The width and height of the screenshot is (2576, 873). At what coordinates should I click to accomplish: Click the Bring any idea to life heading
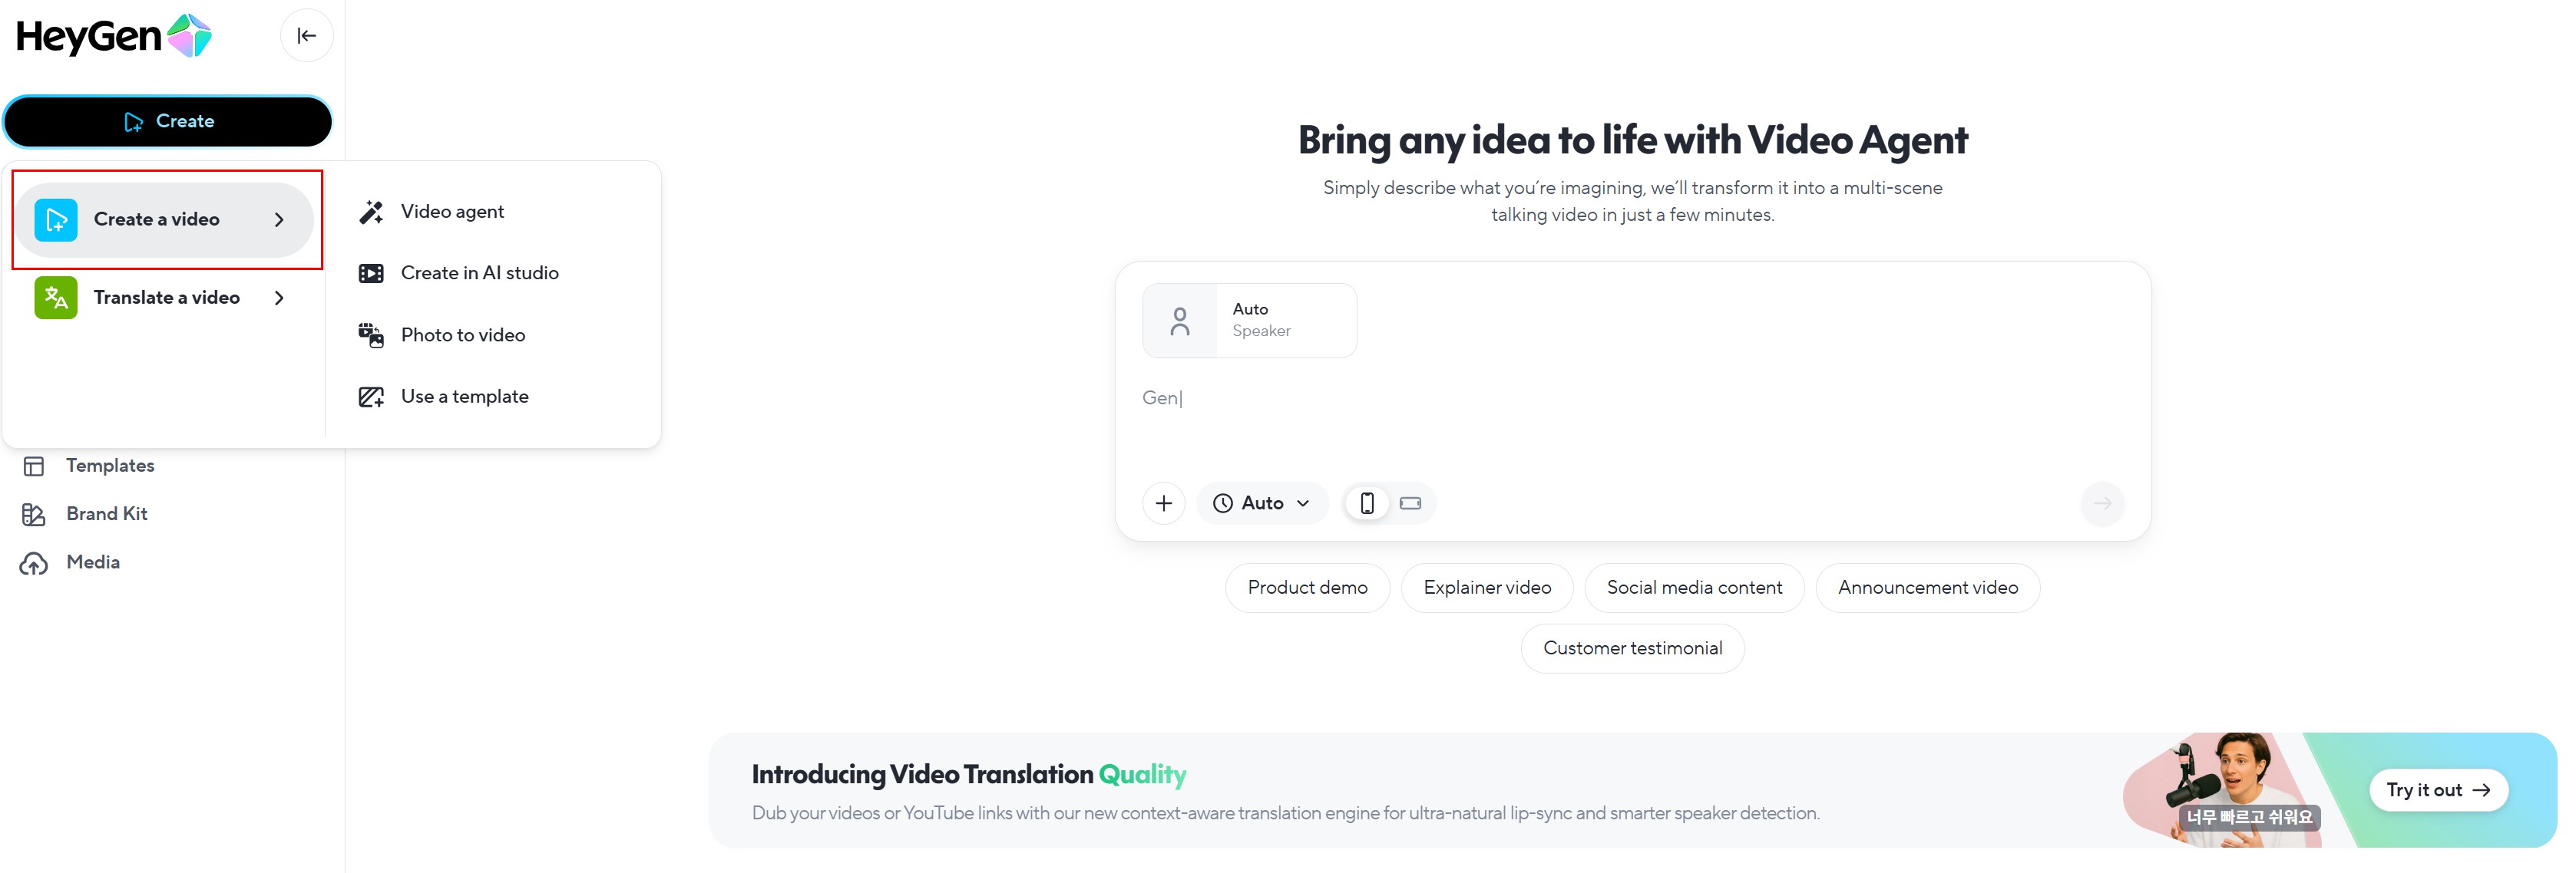pos(1632,140)
